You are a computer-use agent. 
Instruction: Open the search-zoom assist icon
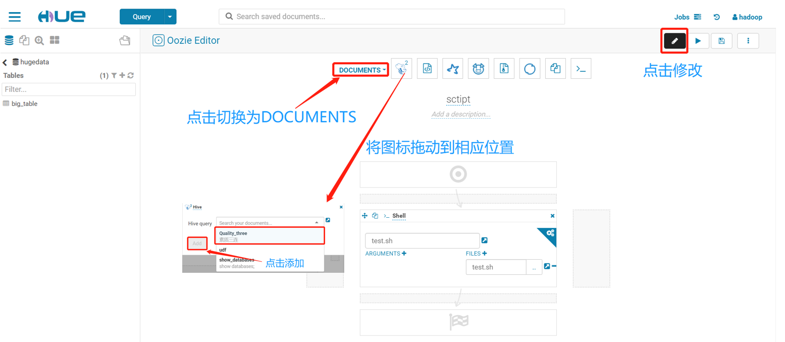[39, 40]
